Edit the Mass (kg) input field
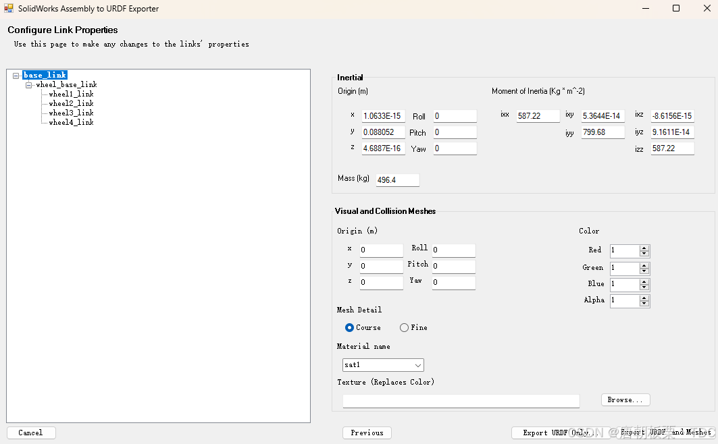718x444 pixels. pyautogui.click(x=396, y=180)
